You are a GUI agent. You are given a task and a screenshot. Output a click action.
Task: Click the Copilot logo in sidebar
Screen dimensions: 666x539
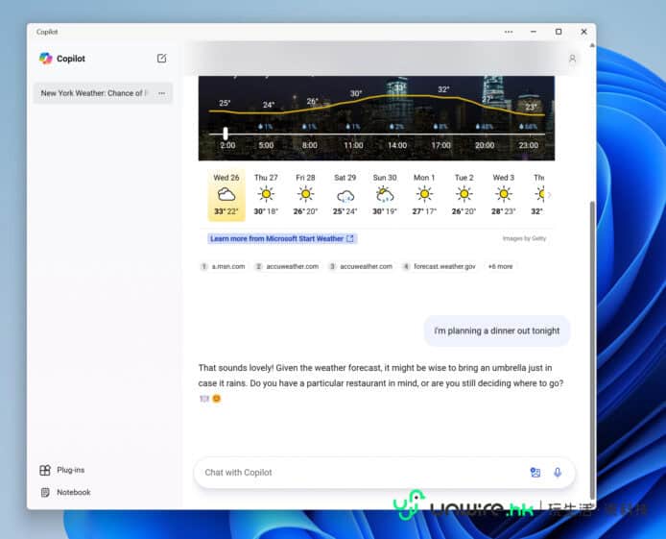tap(45, 59)
